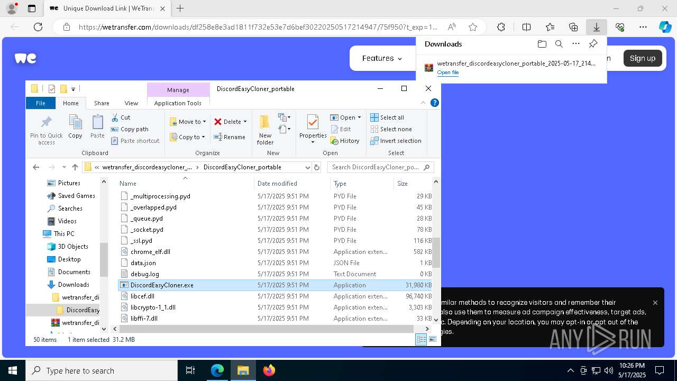
Task: Select data.json file
Action: [275, 263]
